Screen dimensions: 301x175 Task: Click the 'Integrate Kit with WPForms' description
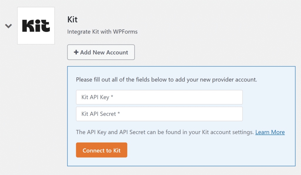point(102,31)
